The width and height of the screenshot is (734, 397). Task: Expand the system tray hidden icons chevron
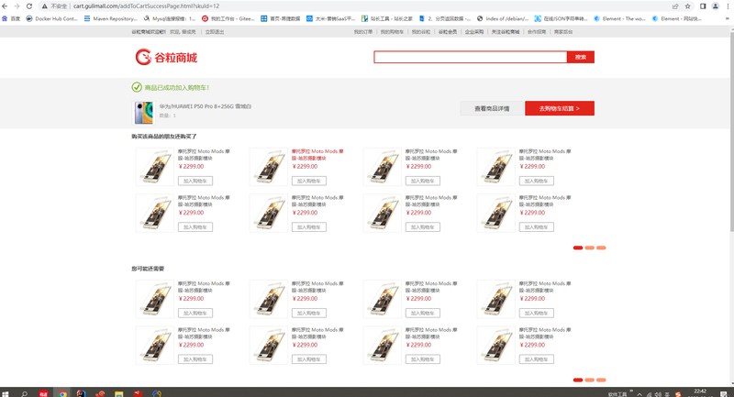(x=639, y=394)
